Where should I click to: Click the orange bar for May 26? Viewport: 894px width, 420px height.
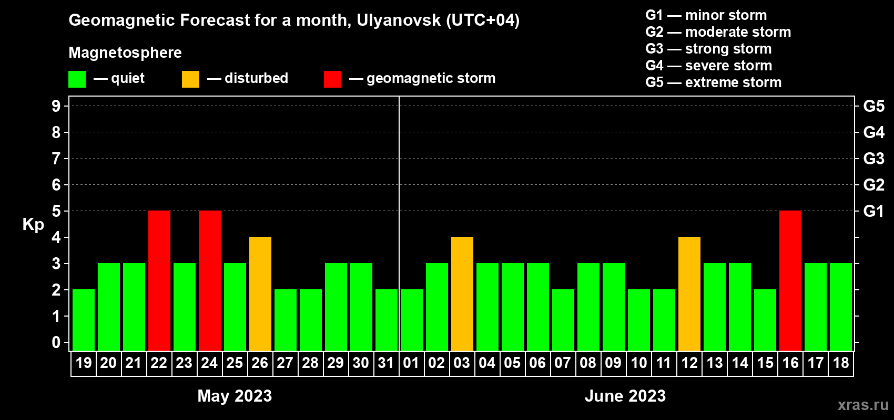pyautogui.click(x=260, y=293)
